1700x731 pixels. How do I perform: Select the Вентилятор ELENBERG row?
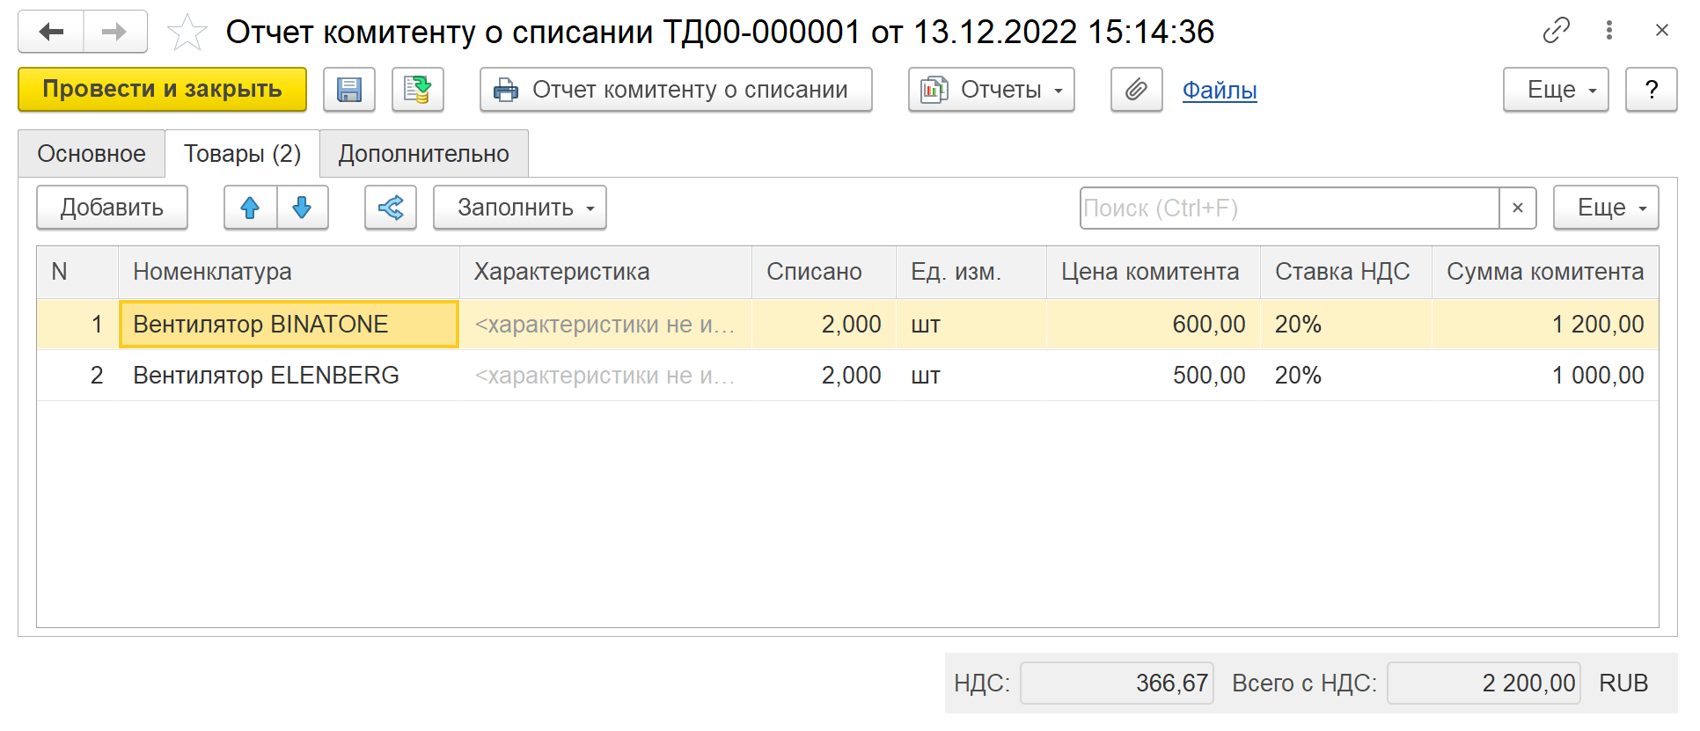click(266, 376)
